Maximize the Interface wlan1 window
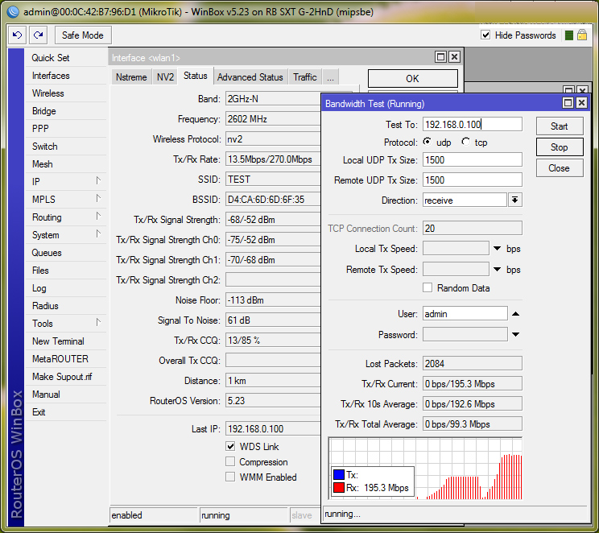The image size is (599, 533). (440, 57)
